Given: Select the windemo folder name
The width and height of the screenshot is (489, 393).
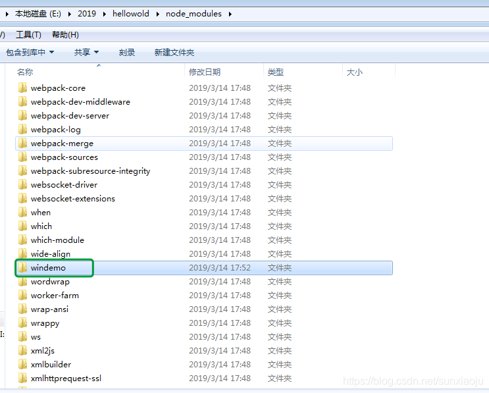Looking at the screenshot, I should pyautogui.click(x=48, y=268).
